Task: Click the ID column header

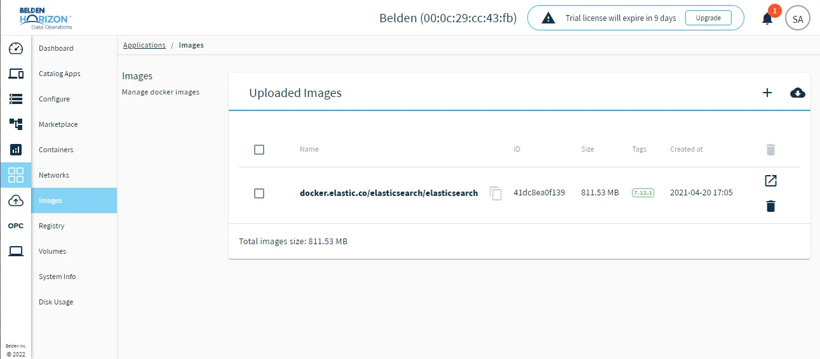Action: 517,149
